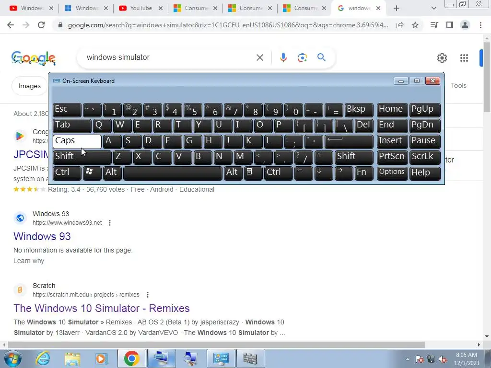Screen dimensions: 491x368
Task: Go back to the previous page
Action: [x=11, y=25]
